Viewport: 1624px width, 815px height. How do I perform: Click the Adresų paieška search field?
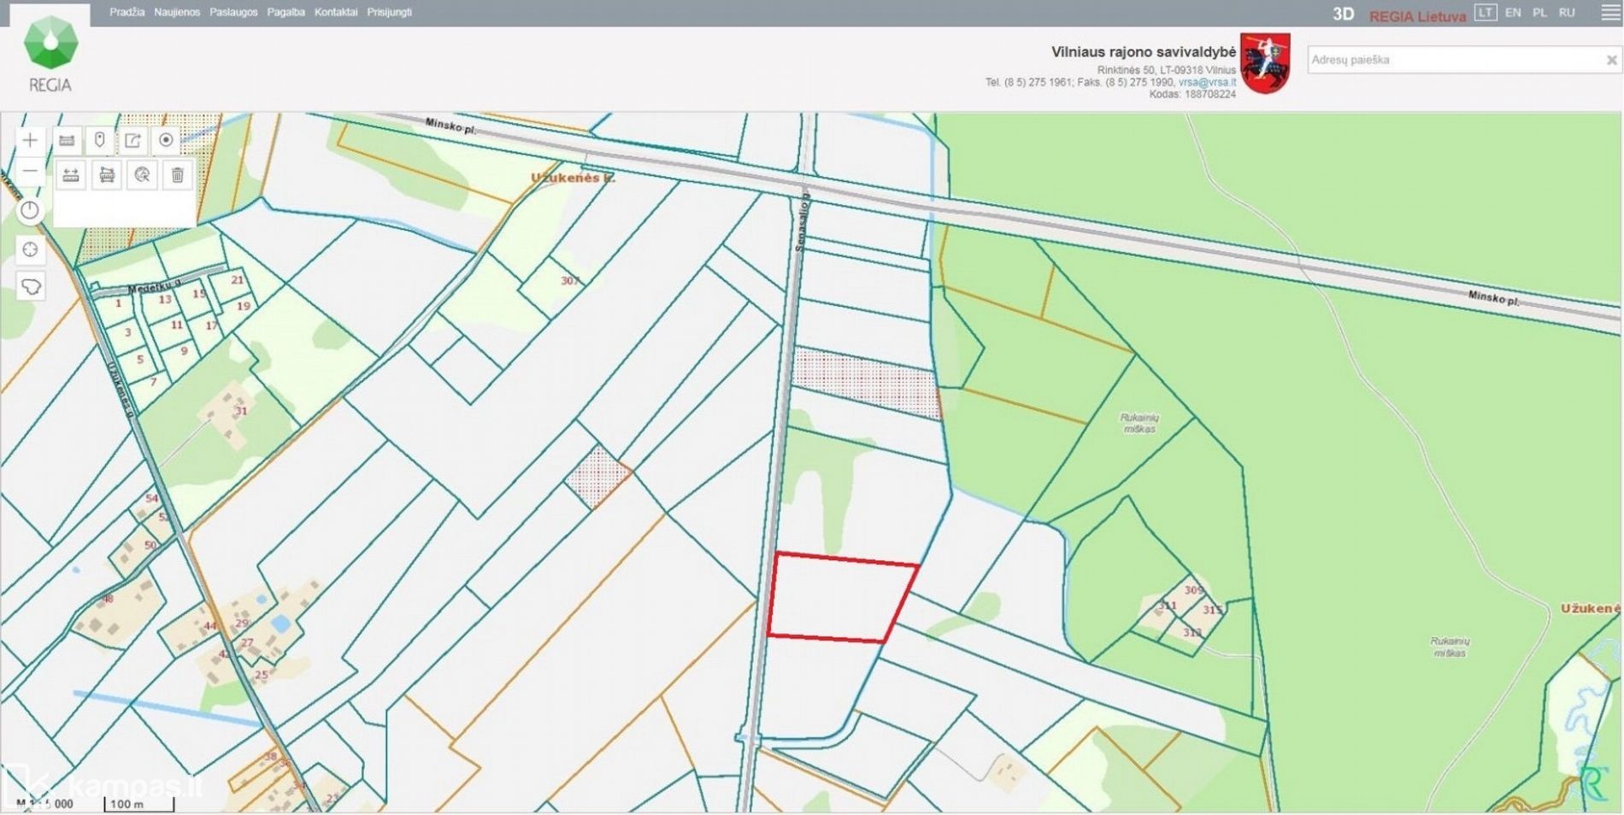[x=1453, y=60]
